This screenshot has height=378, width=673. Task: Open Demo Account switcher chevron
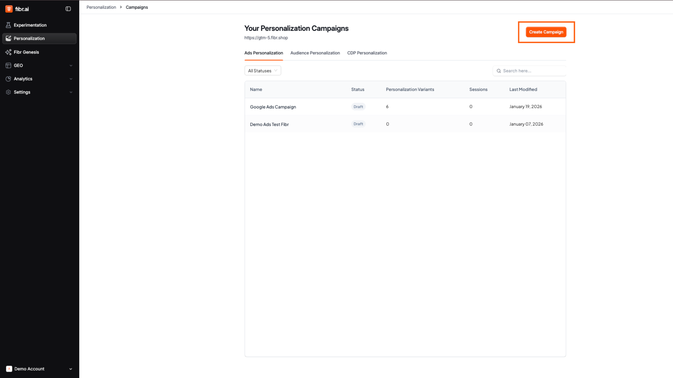pos(70,369)
